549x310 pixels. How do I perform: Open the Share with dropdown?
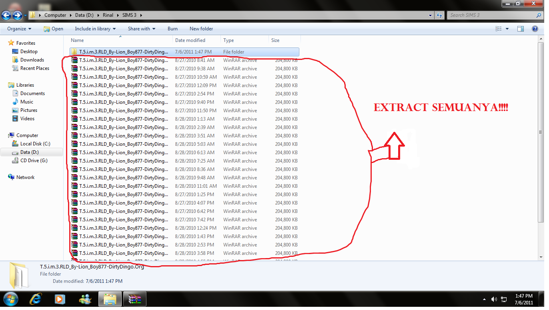point(142,29)
